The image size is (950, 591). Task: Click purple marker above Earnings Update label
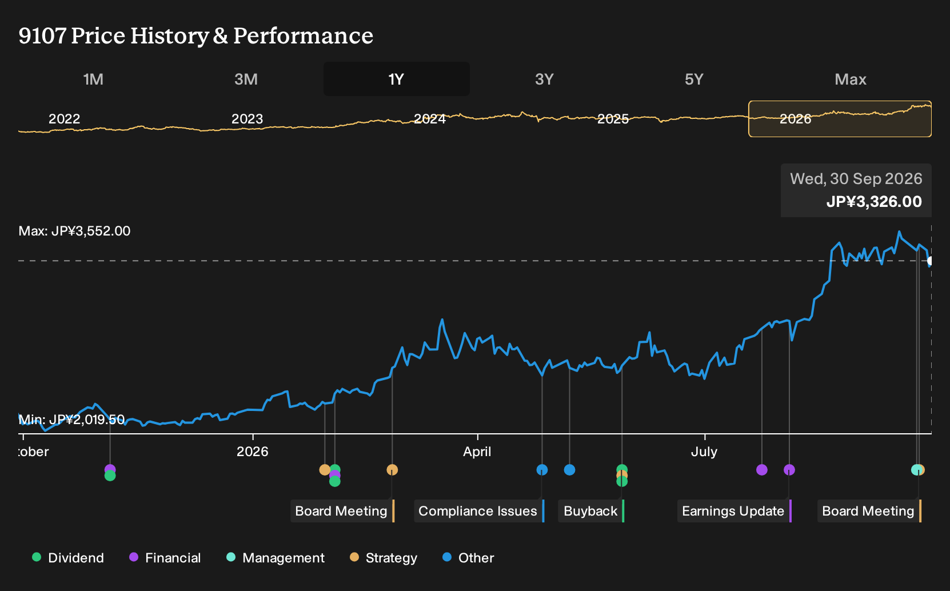click(789, 470)
